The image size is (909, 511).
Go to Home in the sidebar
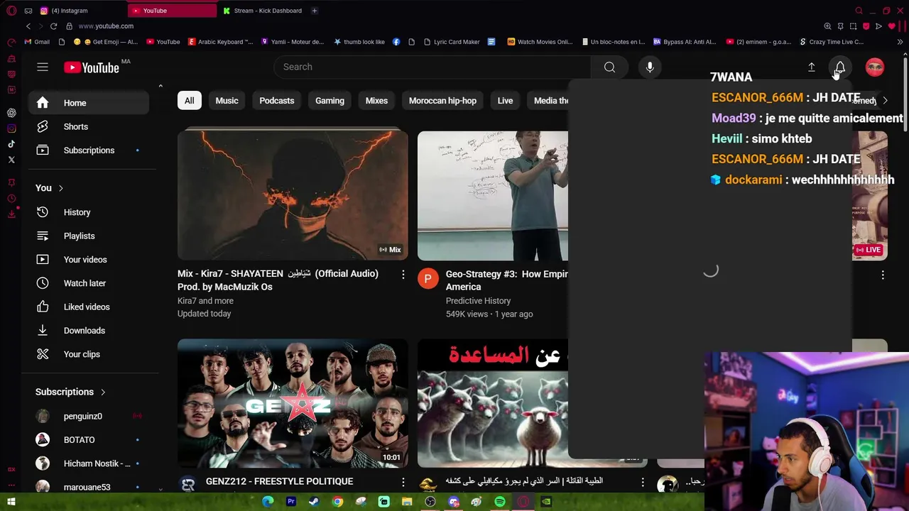point(89,103)
